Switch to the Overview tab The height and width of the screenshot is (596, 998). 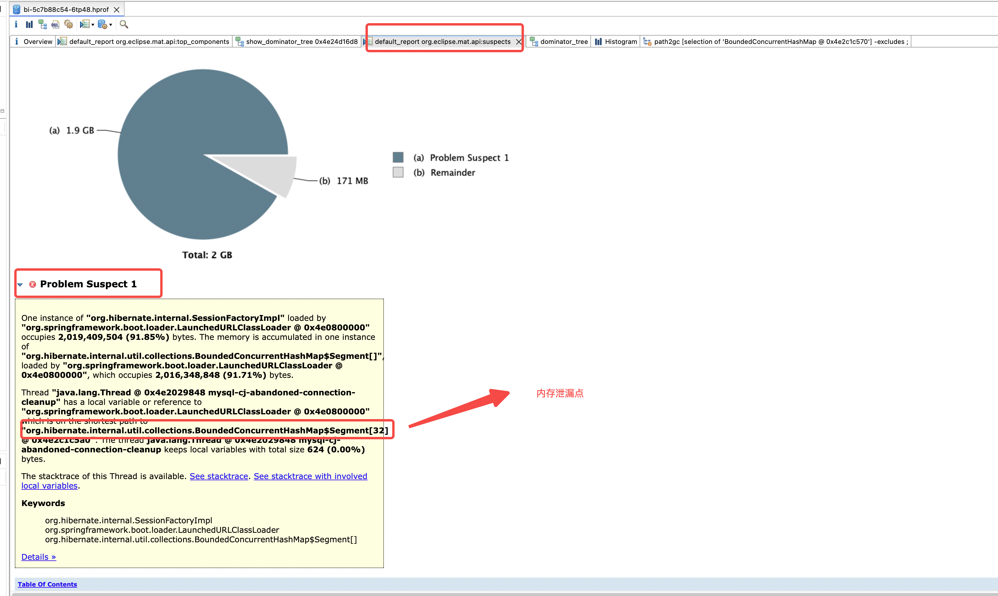click(33, 41)
